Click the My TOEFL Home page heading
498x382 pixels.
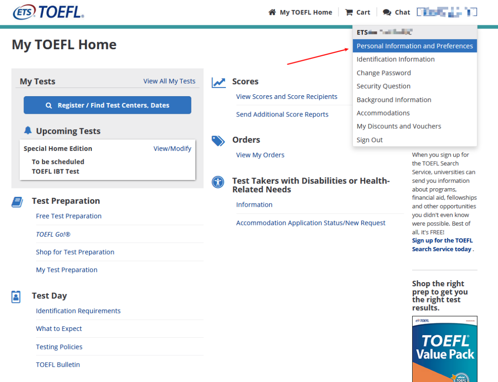point(64,44)
